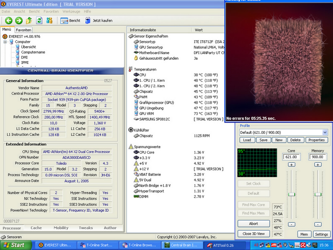
Task: Switch to the Favoriten tab
Action: tap(24, 30)
